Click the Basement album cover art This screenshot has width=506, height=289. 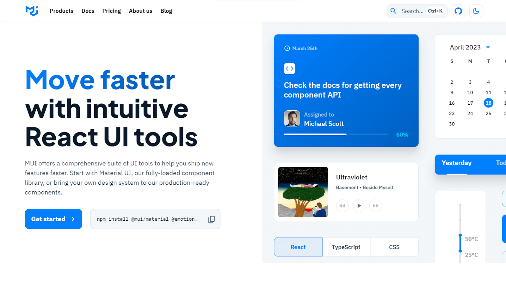tap(303, 192)
